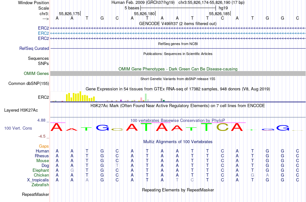306x202 pixels.
Task: Click the orange Gaps label
Action: click(x=44, y=146)
